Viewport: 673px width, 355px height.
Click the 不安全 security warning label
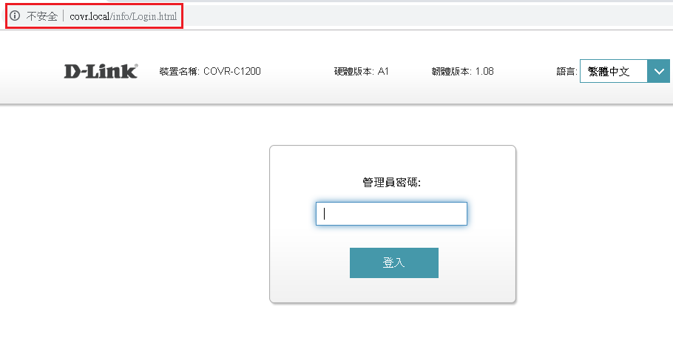click(x=41, y=16)
